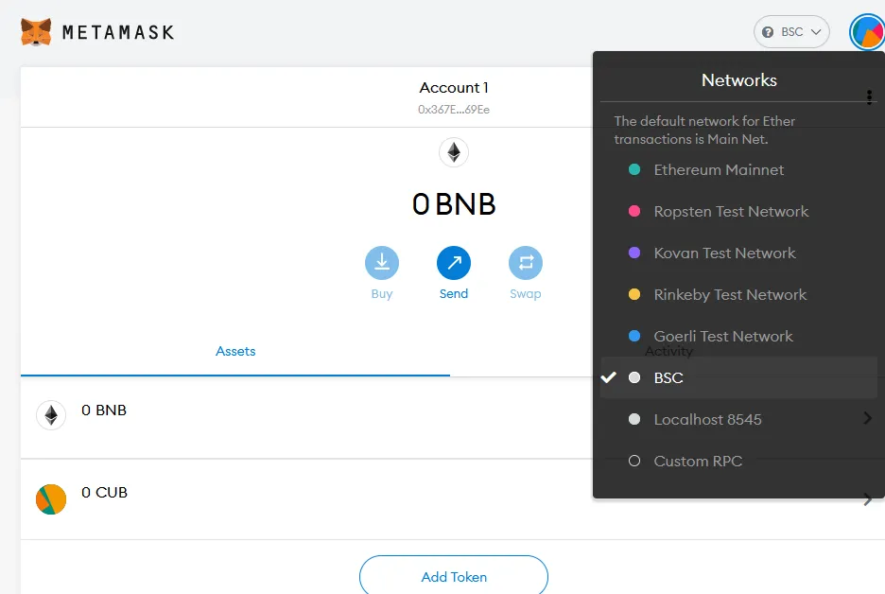This screenshot has height=594, width=885.
Task: Click the CUB token icon
Action: pos(51,499)
